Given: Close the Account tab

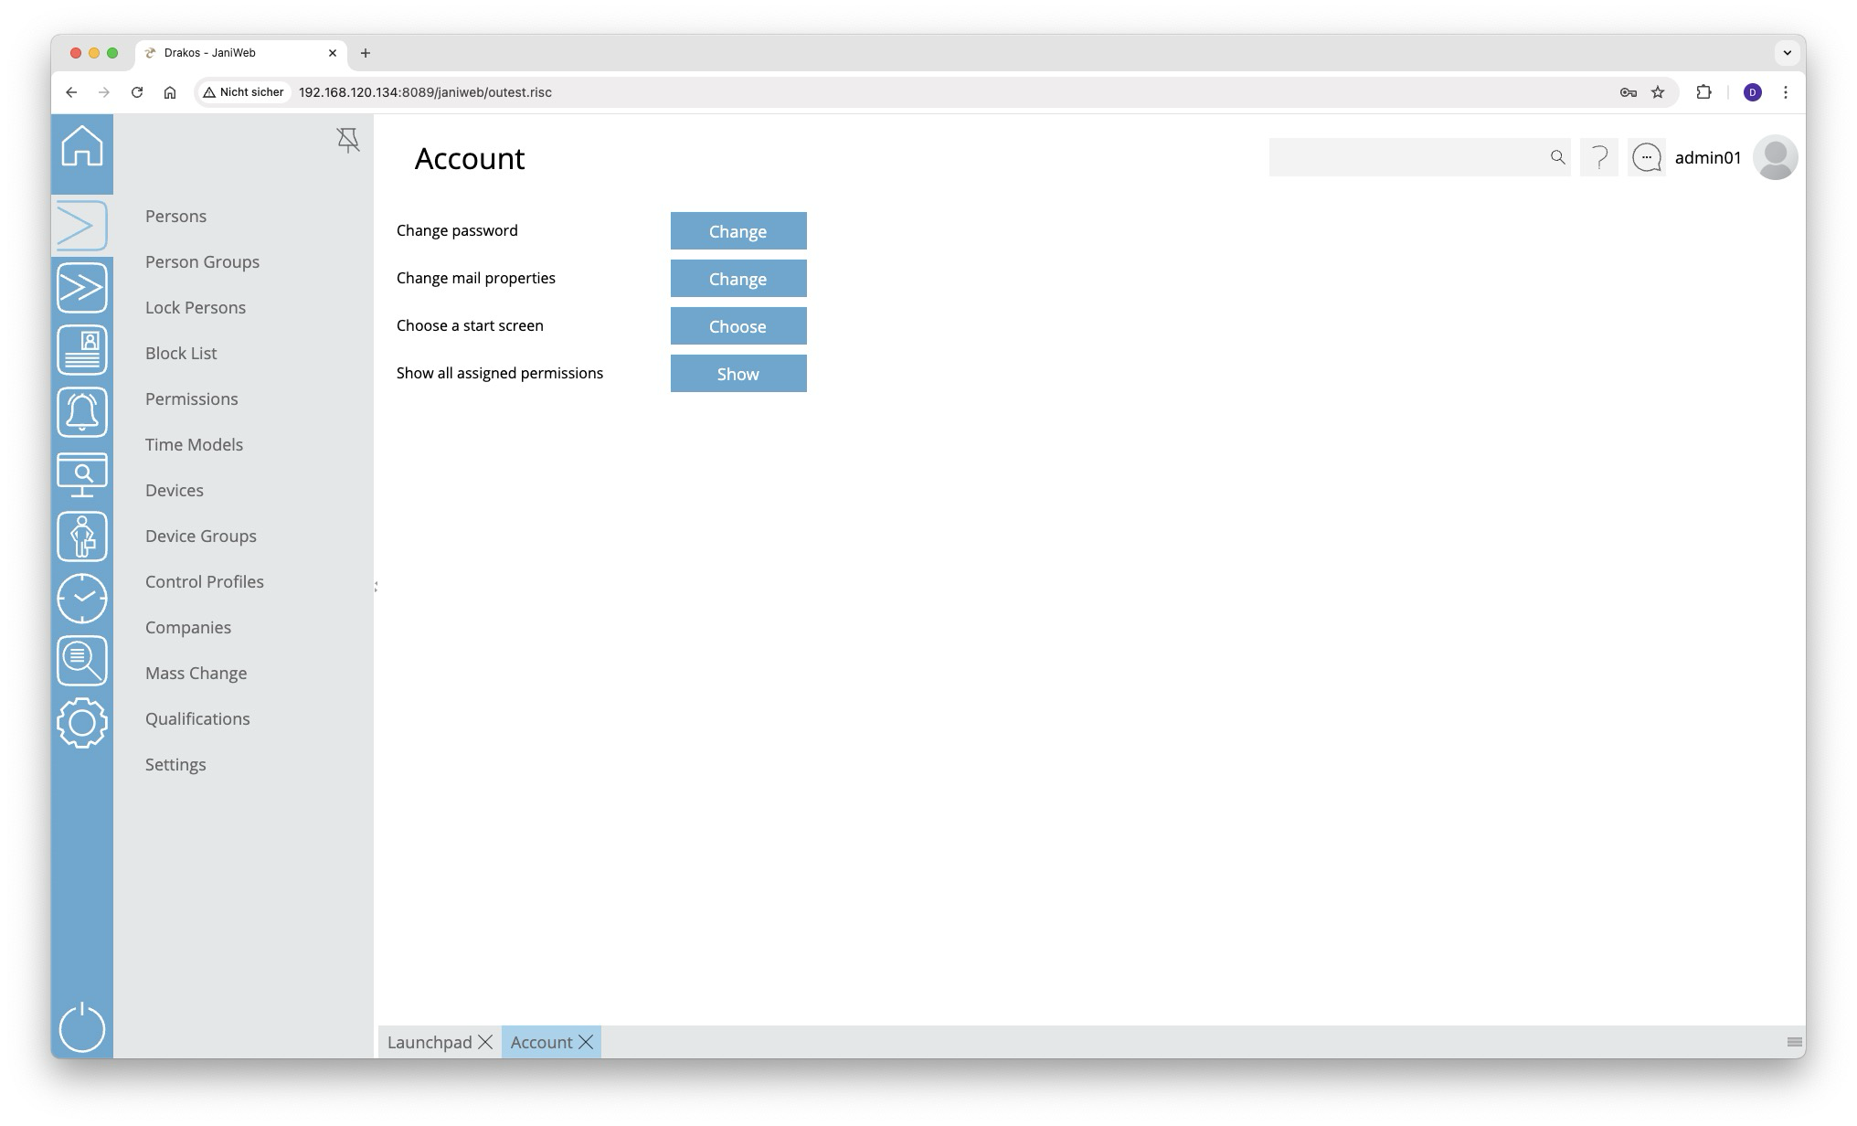Looking at the screenshot, I should 586,1042.
